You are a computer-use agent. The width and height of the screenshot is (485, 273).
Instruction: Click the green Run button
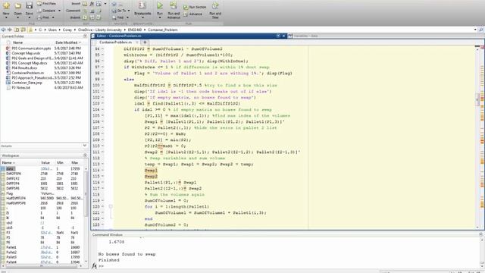click(160, 5)
